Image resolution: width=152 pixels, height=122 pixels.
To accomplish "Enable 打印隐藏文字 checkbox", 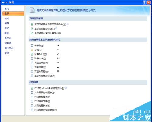I will [x=32, y=101].
